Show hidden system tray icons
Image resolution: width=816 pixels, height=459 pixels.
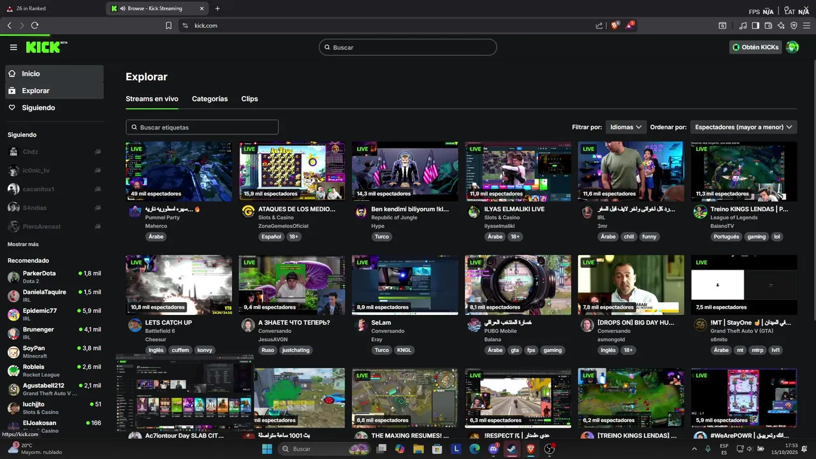click(x=694, y=449)
